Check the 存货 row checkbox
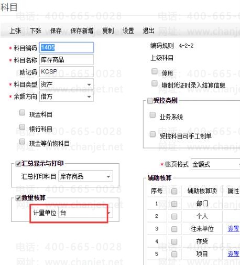The height and width of the screenshot is (265, 240). [174, 242]
